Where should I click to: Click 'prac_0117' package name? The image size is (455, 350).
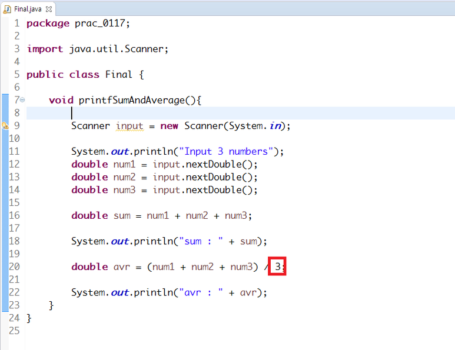tap(100, 24)
